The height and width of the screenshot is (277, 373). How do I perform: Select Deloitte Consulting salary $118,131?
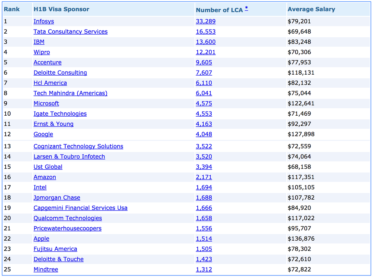click(x=301, y=73)
